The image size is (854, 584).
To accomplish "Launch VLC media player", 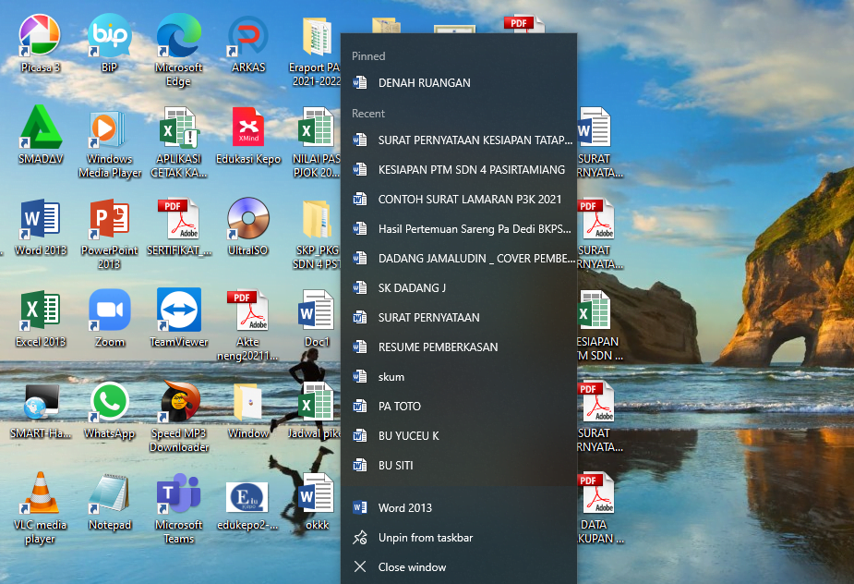I will 40,490.
